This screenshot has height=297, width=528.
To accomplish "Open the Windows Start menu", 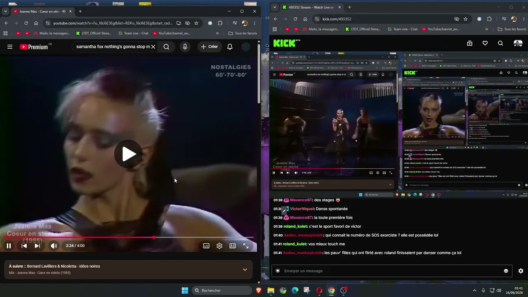I will click(x=185, y=290).
